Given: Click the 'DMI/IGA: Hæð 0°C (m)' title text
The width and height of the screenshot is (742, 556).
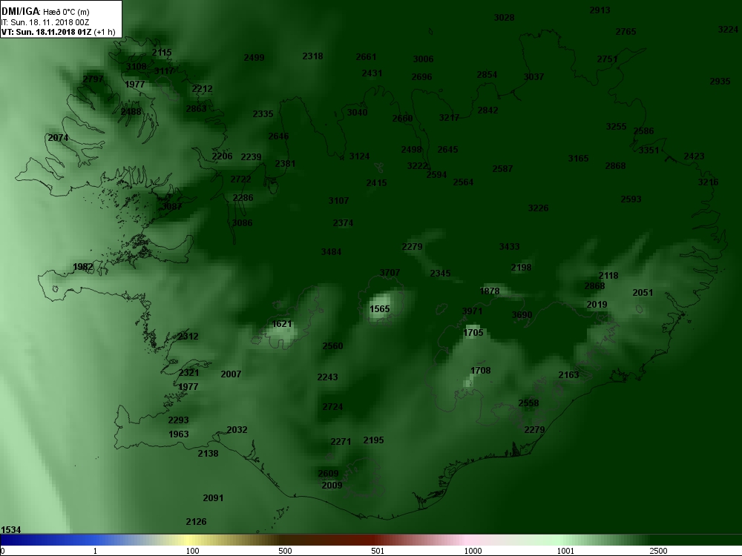Looking at the screenshot, I should pyautogui.click(x=45, y=12).
